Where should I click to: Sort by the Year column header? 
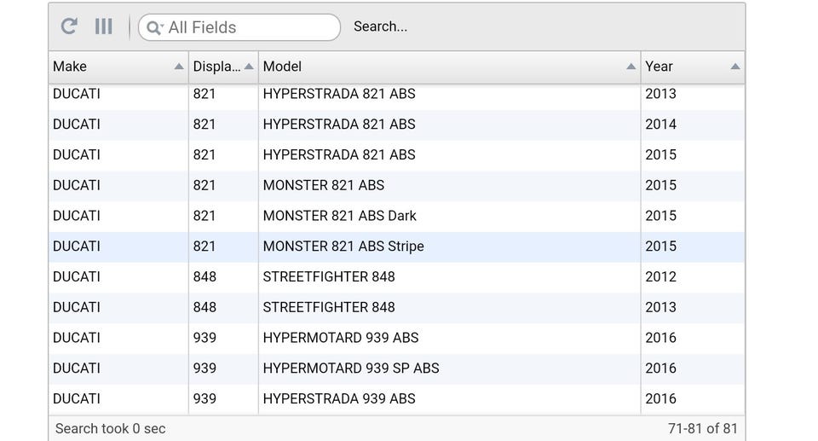(x=673, y=67)
